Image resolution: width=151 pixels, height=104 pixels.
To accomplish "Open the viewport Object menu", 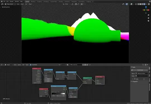I will click(30, 4).
